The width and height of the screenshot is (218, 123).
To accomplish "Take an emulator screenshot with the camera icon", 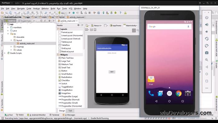I will pos(207,53).
